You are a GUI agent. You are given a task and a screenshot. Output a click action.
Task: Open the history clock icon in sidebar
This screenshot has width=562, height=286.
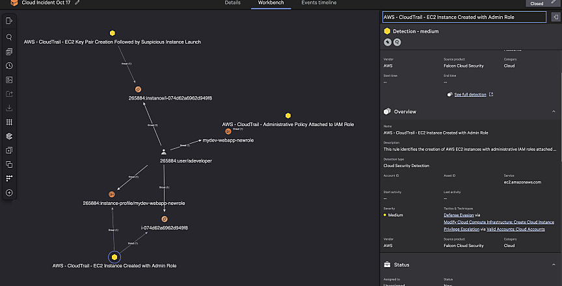[x=9, y=66]
